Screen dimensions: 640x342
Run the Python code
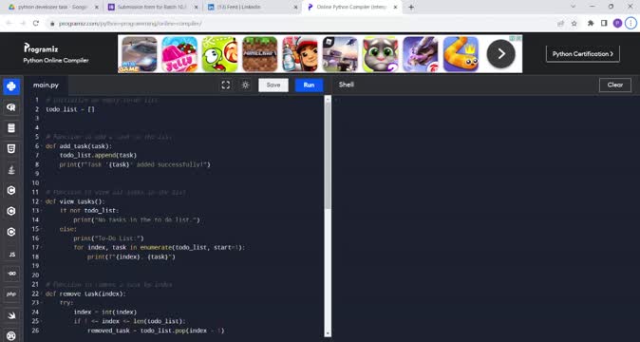tap(309, 85)
